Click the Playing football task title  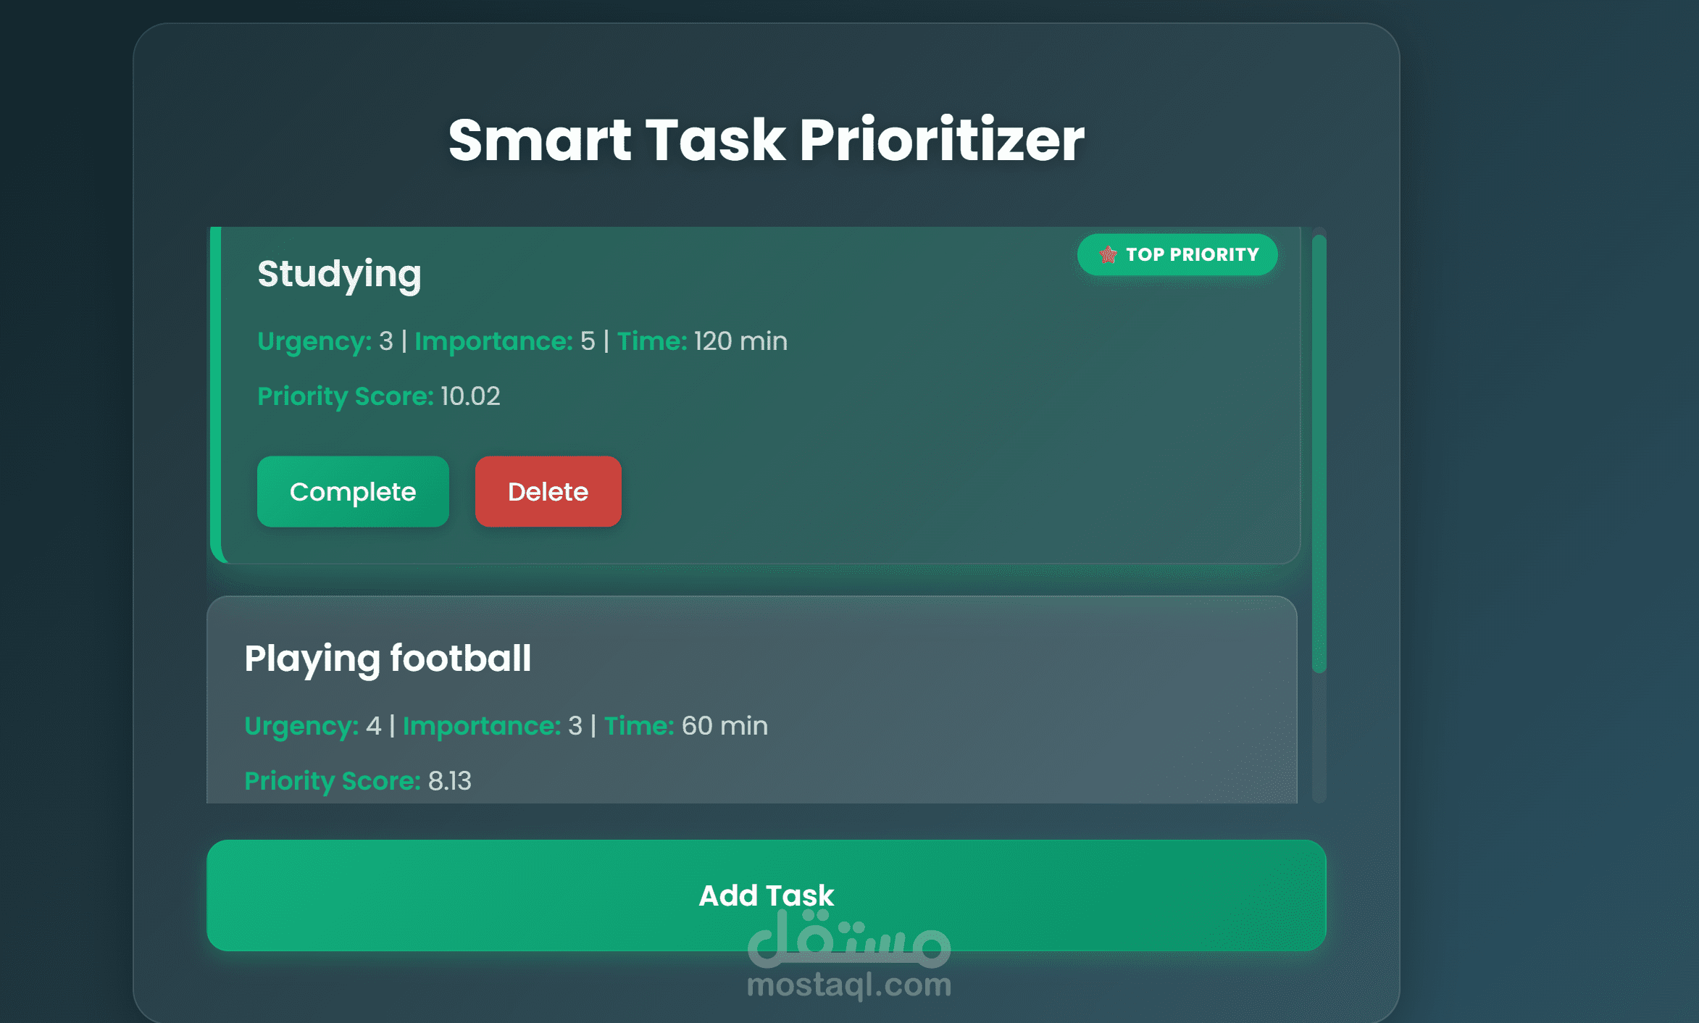point(388,659)
